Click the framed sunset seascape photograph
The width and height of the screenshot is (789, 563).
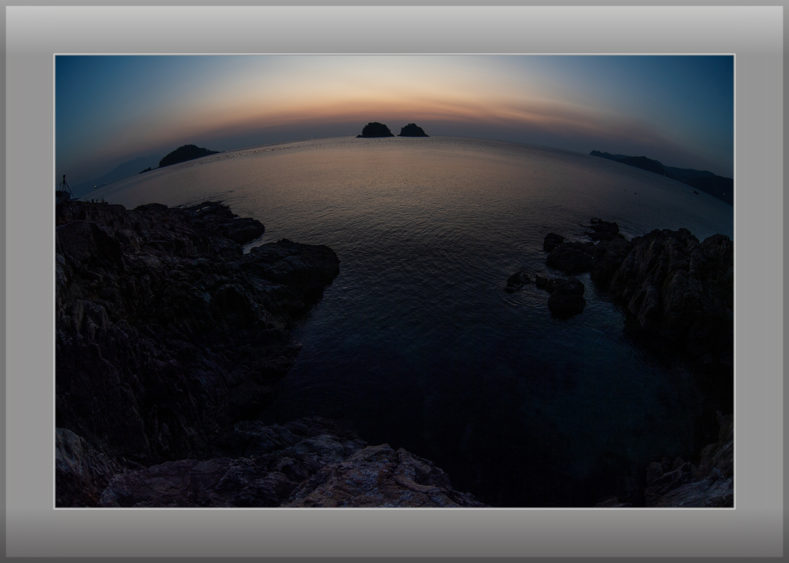point(394,281)
